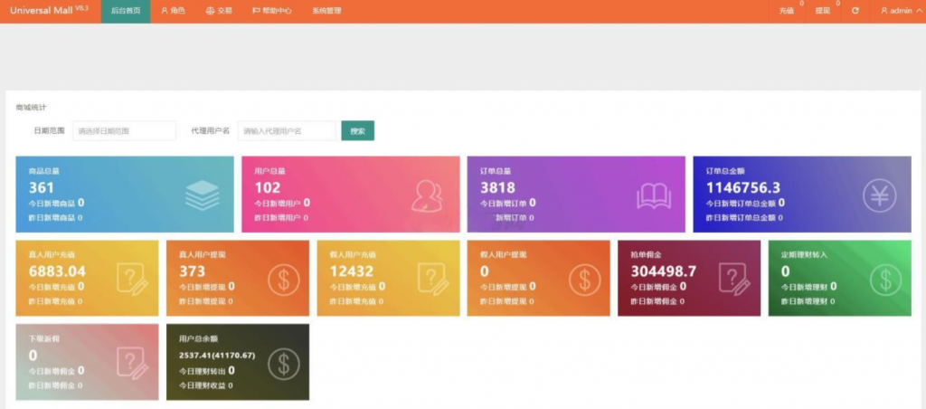
Task: Click the 代理用户名 label
Action: (210, 130)
